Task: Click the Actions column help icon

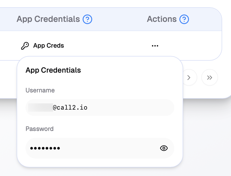Action: click(184, 19)
